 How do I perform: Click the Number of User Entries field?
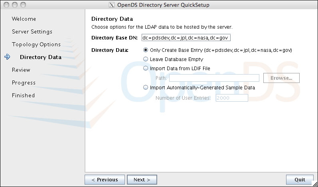(x=232, y=98)
